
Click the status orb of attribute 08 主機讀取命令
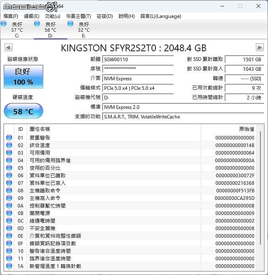pyautogui.click(x=9, y=190)
